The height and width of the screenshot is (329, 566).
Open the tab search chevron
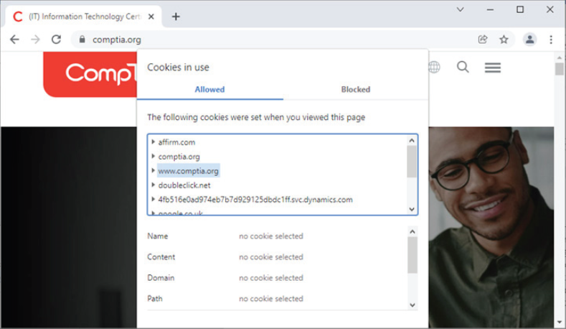[460, 9]
